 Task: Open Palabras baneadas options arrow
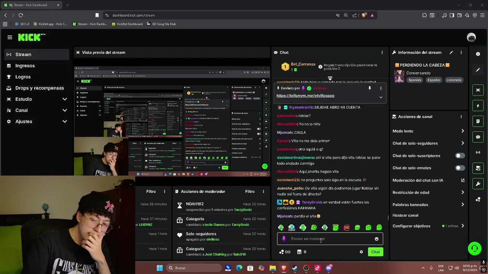pos(462,205)
